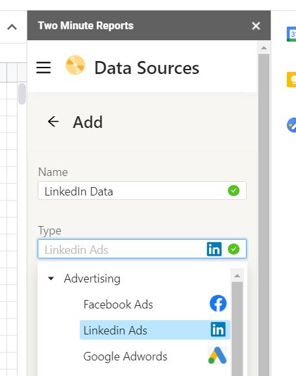The height and width of the screenshot is (376, 296).
Task: Click the Google Adwords logo icon
Action: tap(217, 355)
